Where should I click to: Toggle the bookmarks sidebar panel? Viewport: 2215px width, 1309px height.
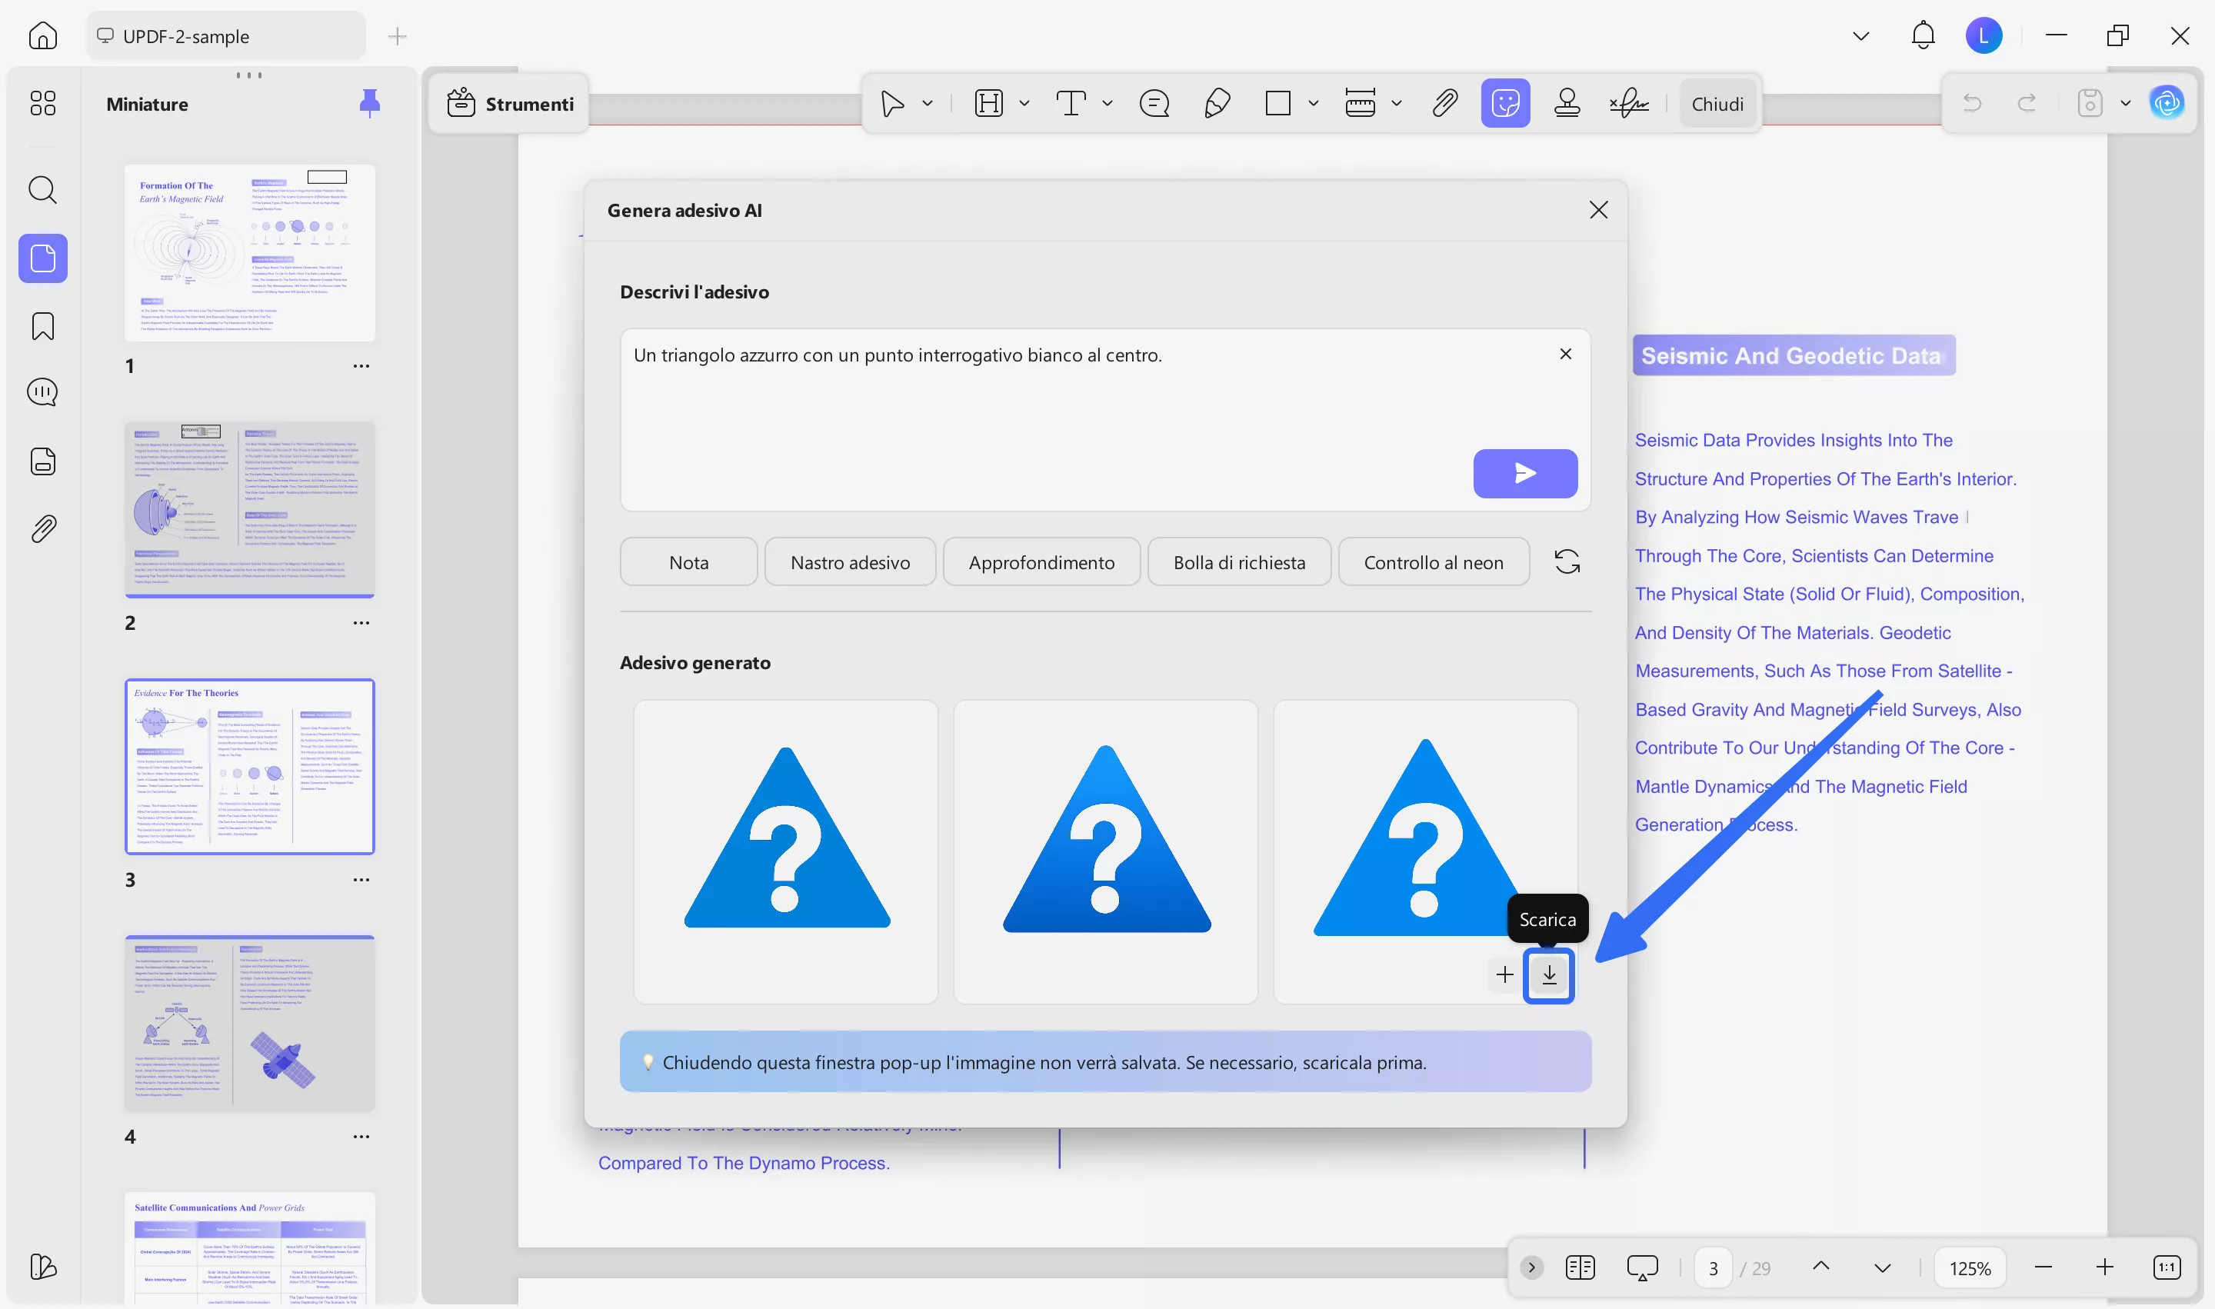point(42,326)
